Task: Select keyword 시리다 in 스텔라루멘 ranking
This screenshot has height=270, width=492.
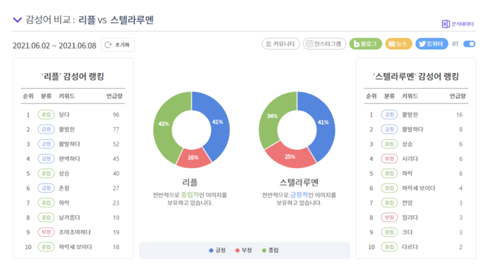Action: tap(410, 159)
